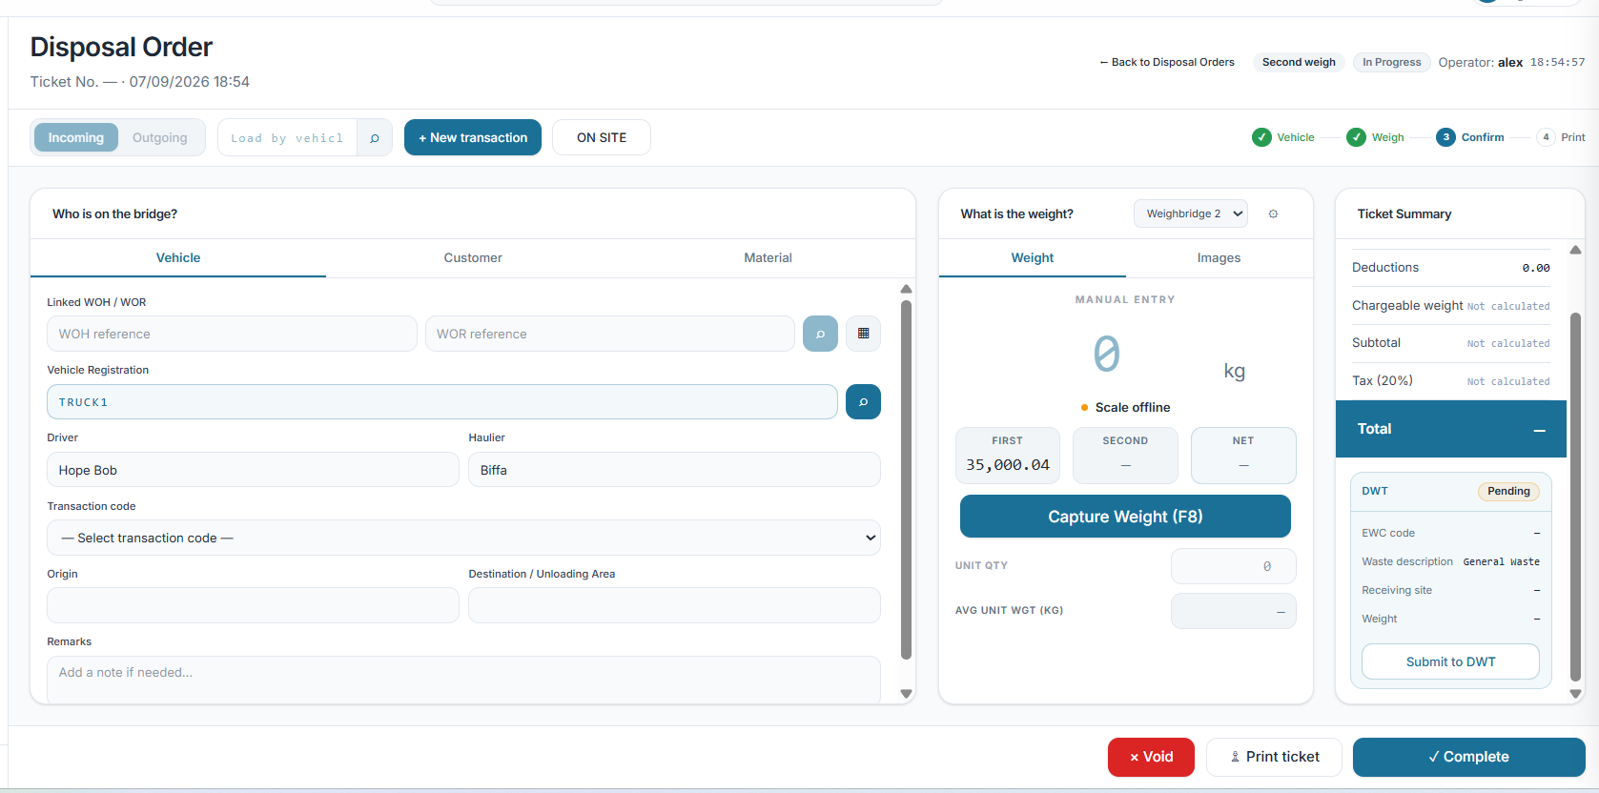
Task: Open the Vehicle tab
Action: 178,257
